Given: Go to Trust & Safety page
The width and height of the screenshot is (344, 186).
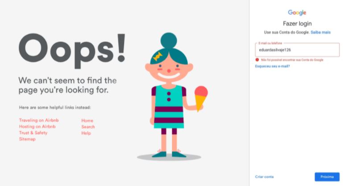Looking at the screenshot, I should point(33,133).
